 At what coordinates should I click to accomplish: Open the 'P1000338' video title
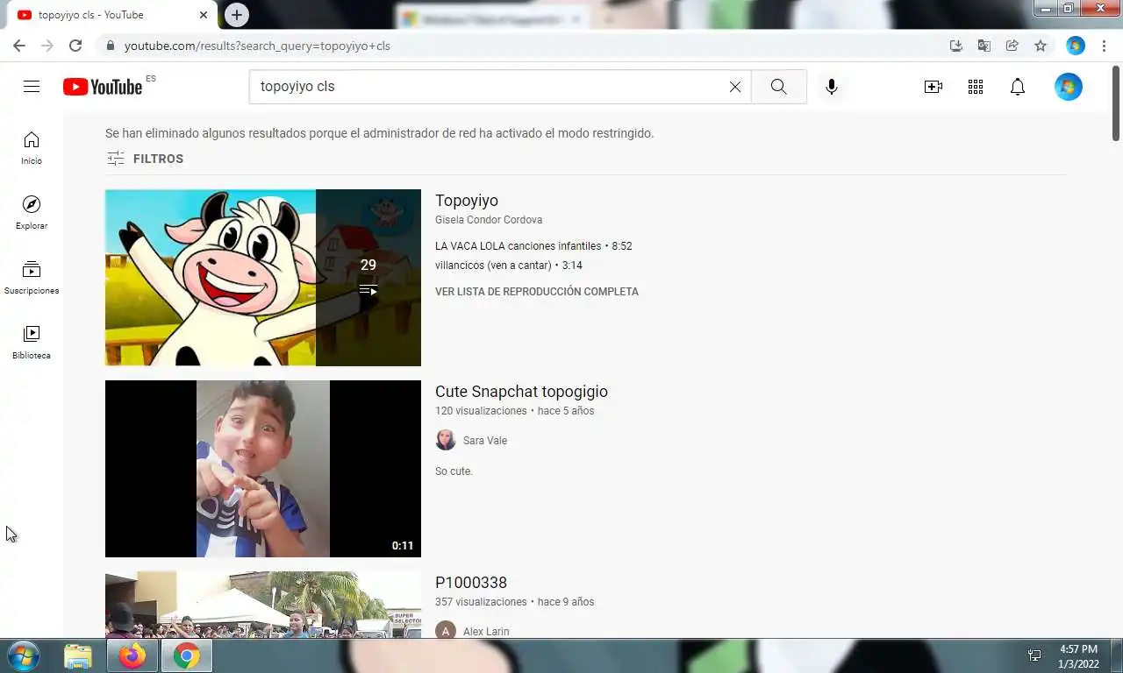point(471,583)
